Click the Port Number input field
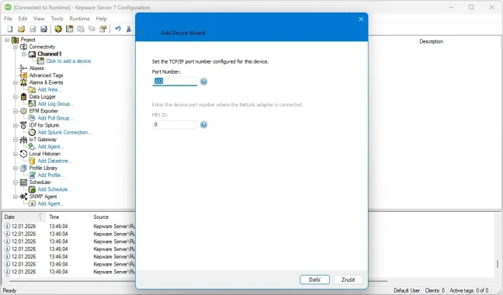The height and width of the screenshot is (295, 503). (x=175, y=82)
